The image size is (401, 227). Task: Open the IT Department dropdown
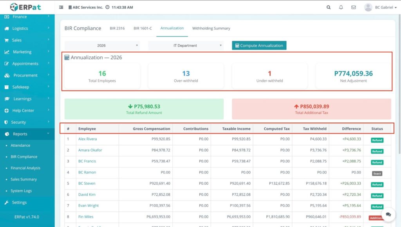pos(186,45)
